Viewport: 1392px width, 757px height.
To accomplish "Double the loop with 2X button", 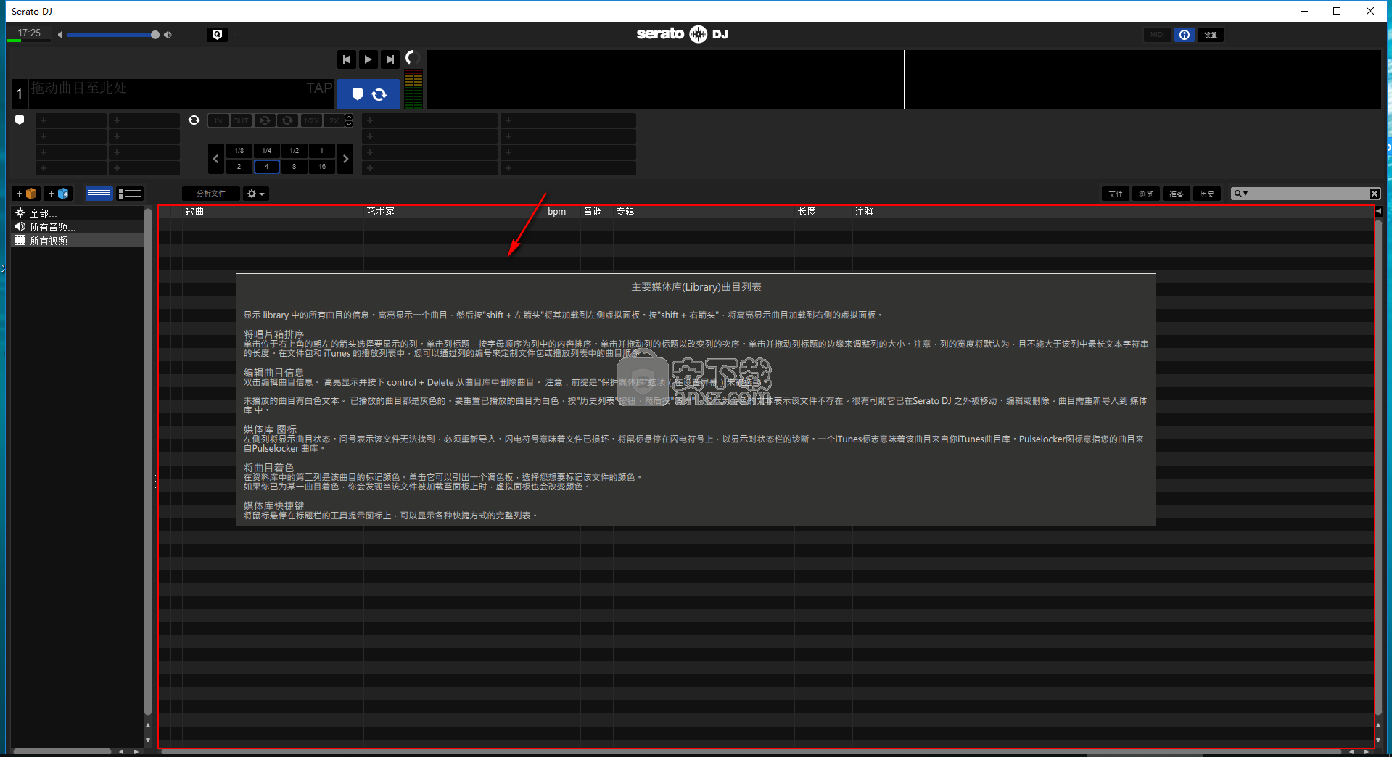I will tap(334, 120).
